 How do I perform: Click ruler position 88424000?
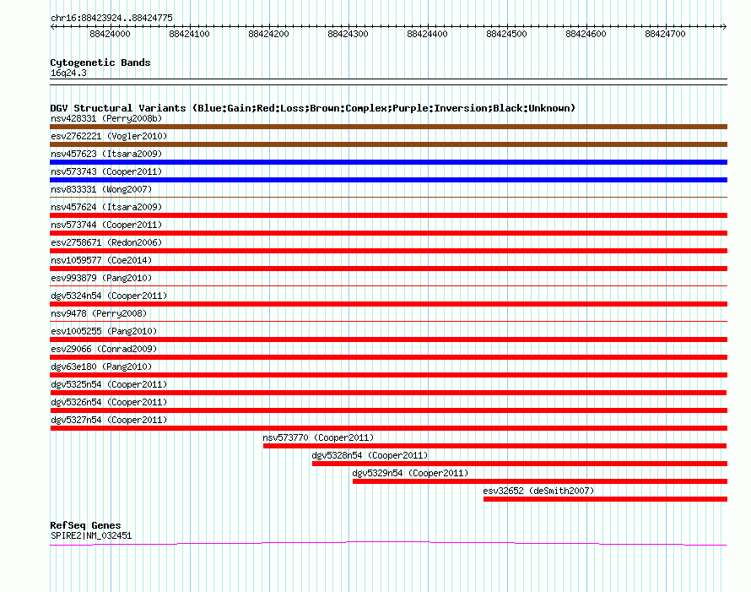point(111,34)
